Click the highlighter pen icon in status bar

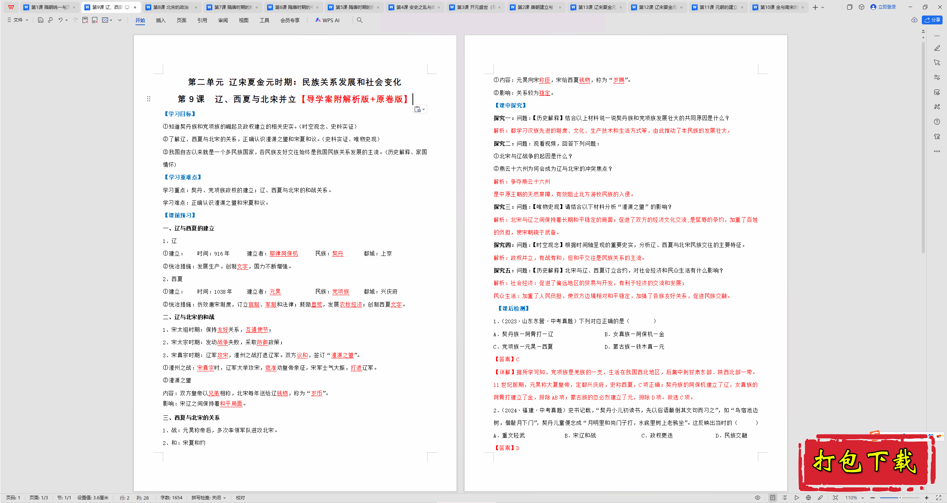[820, 498]
